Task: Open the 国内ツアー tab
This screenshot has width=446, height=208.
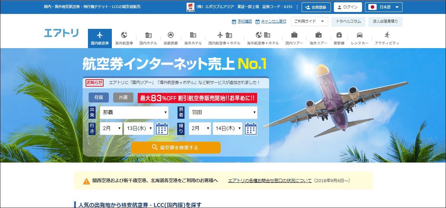Action: point(294,38)
